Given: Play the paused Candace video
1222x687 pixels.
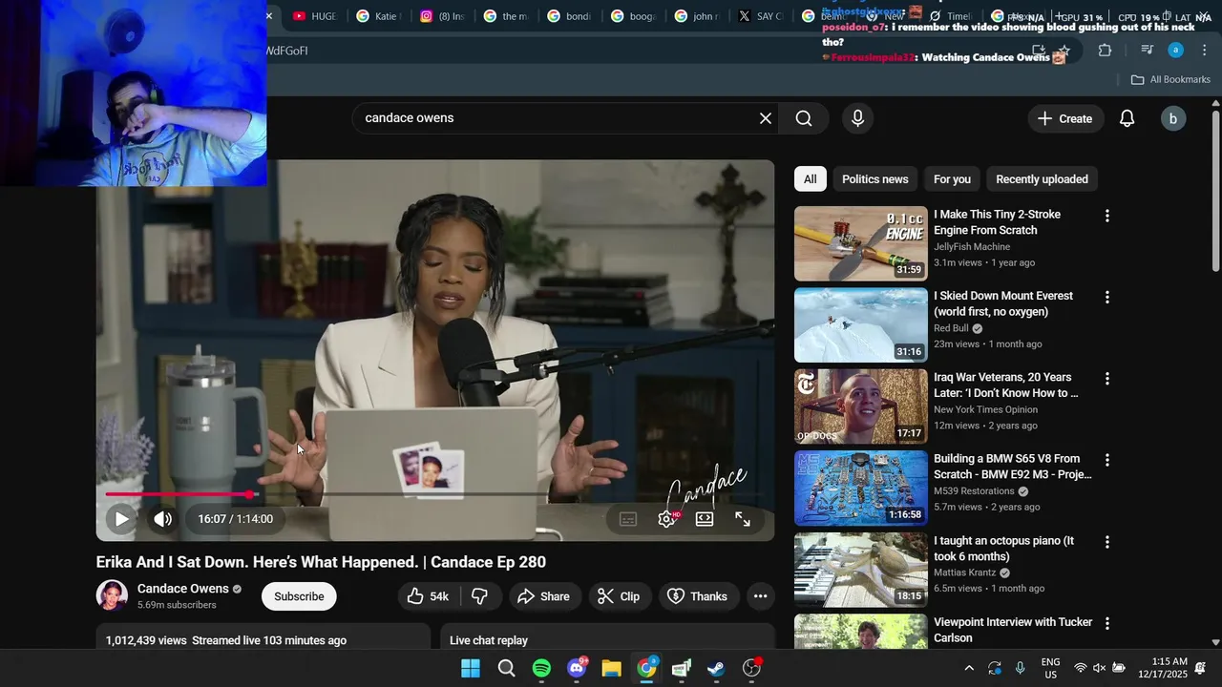Looking at the screenshot, I should [x=121, y=519].
